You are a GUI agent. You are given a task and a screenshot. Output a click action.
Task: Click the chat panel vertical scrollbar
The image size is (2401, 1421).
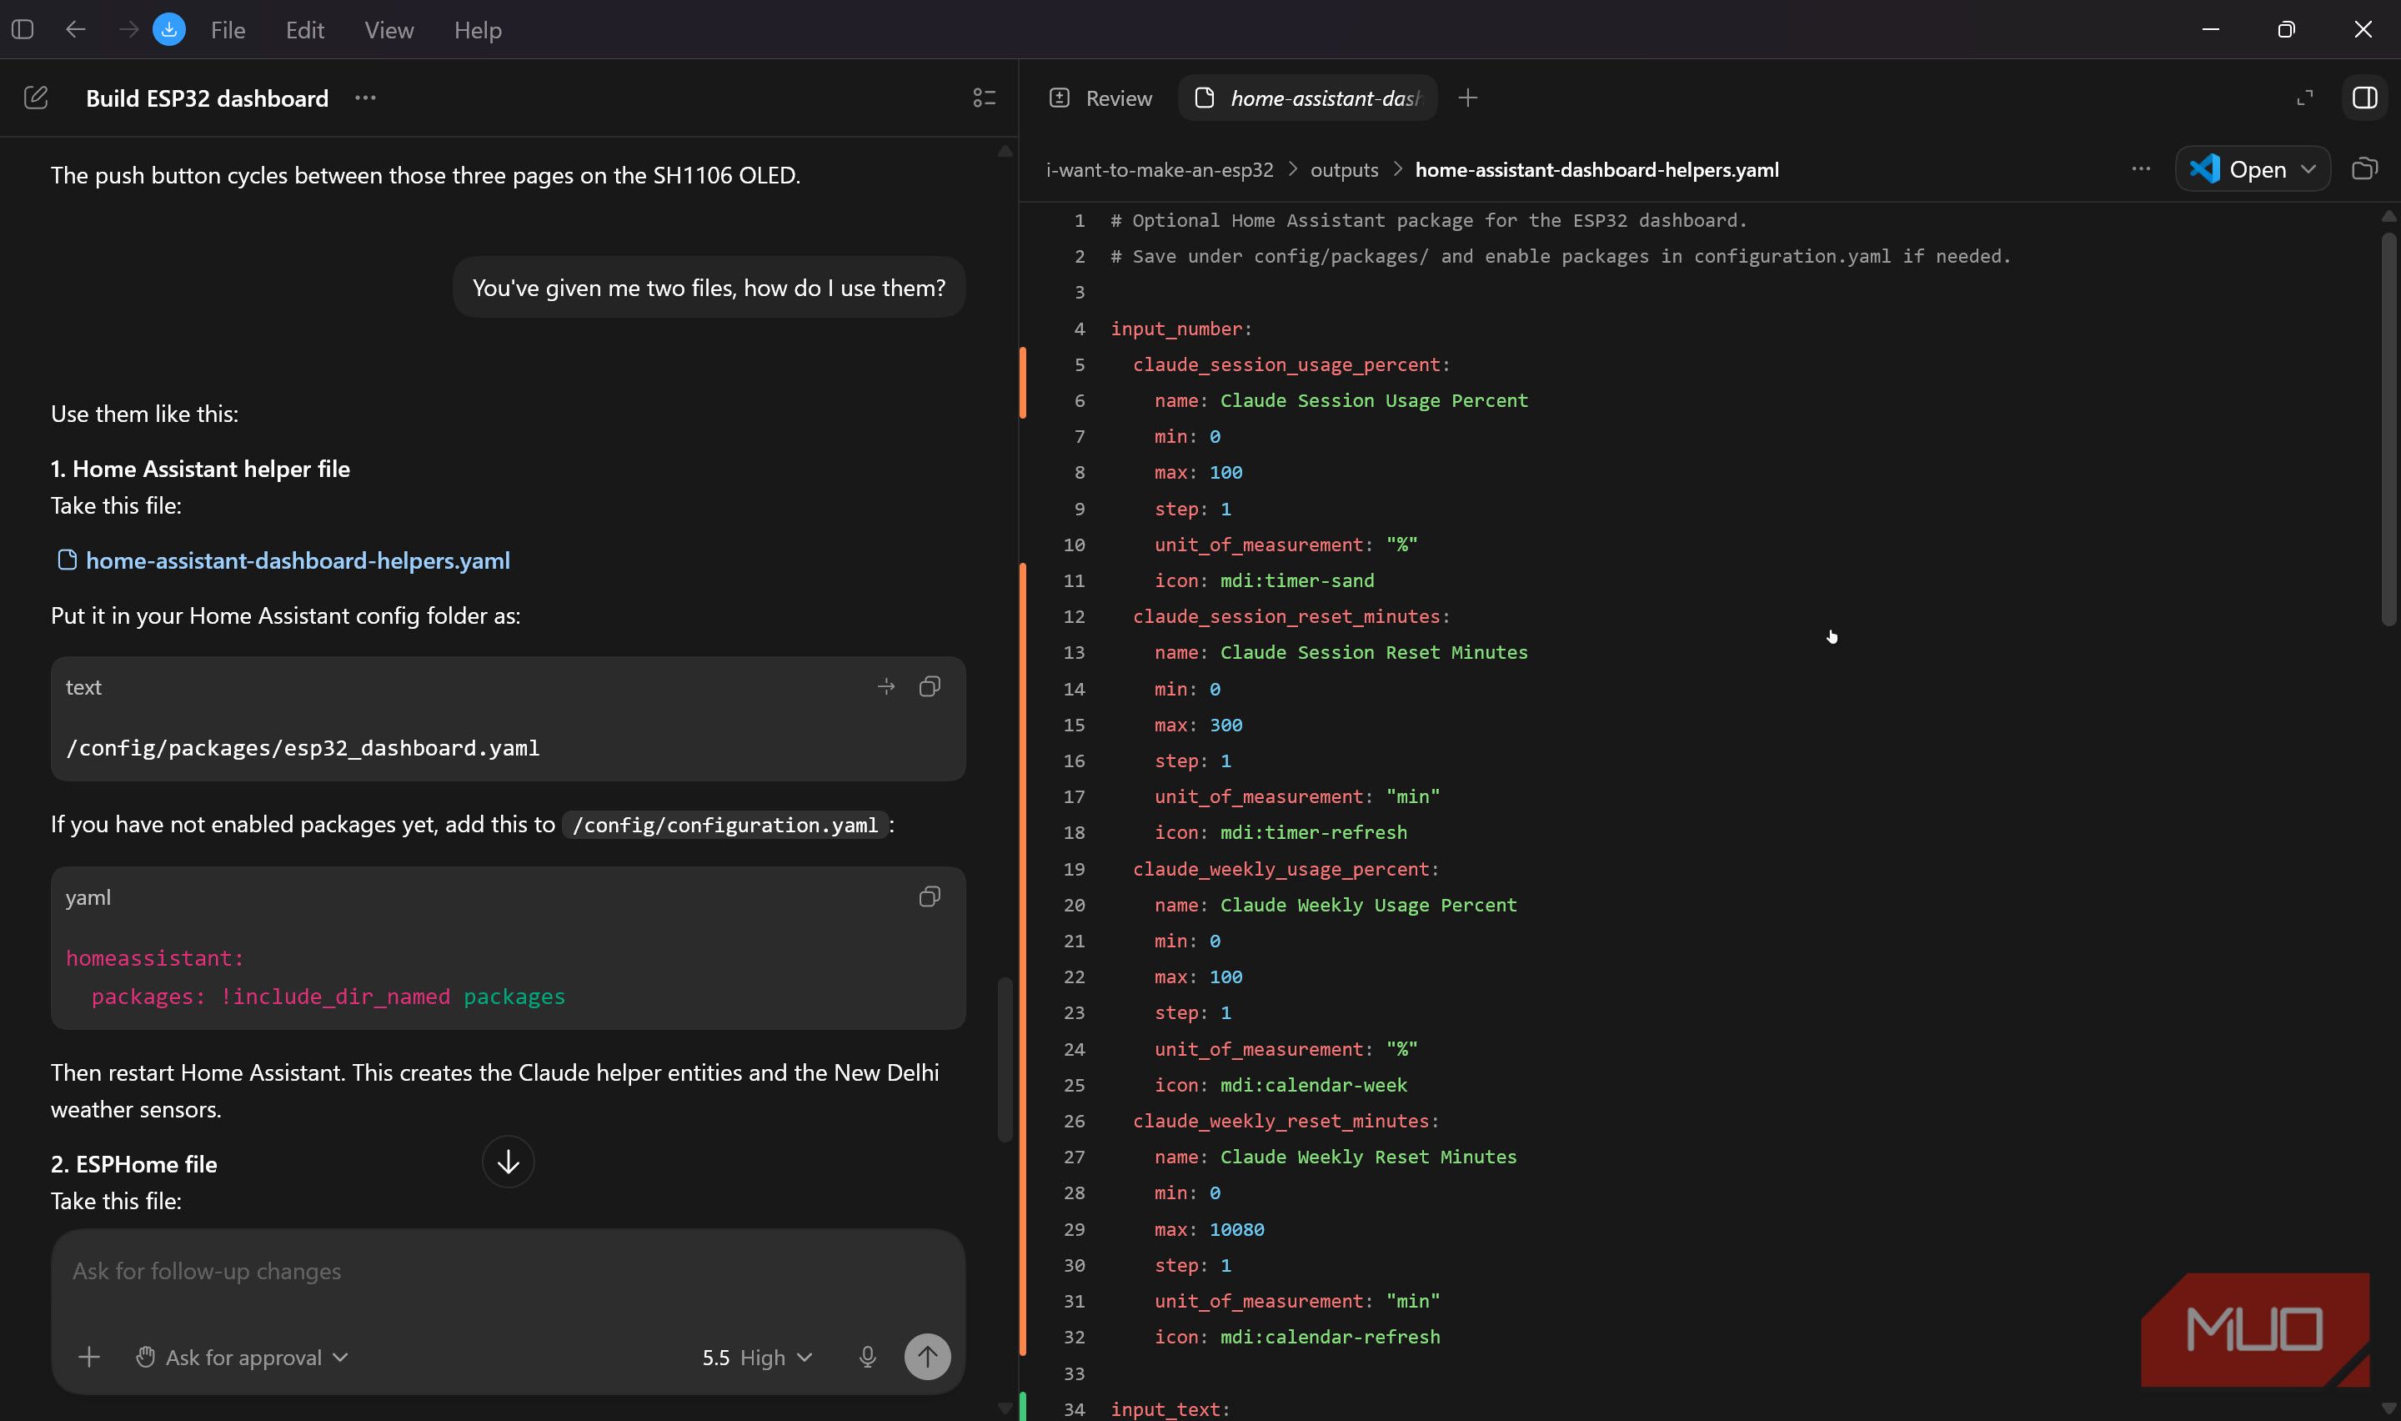[1005, 1059]
